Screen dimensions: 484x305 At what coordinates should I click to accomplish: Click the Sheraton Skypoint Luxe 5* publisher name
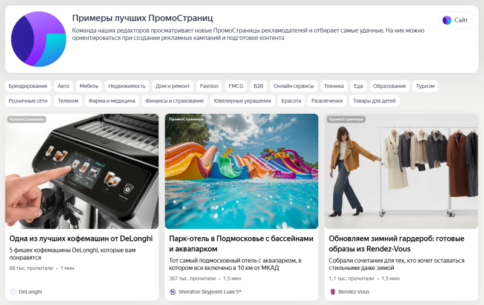coord(209,292)
